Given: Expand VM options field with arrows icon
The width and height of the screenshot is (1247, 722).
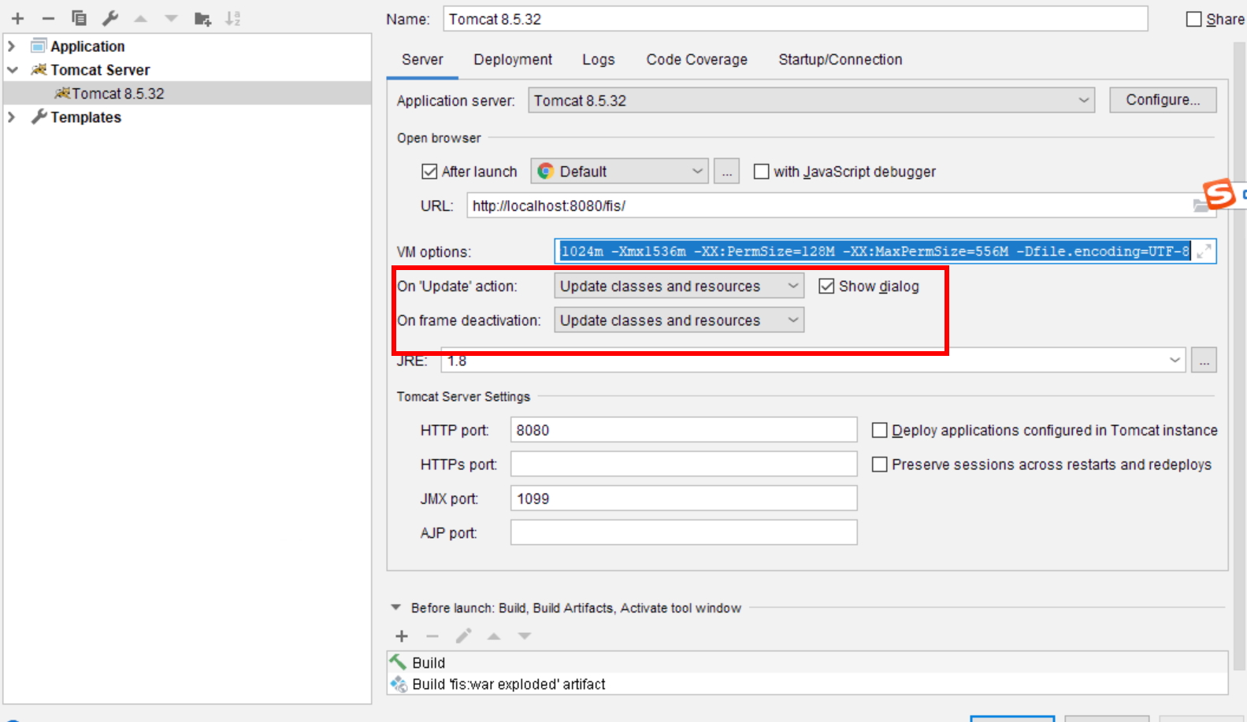Looking at the screenshot, I should point(1204,251).
